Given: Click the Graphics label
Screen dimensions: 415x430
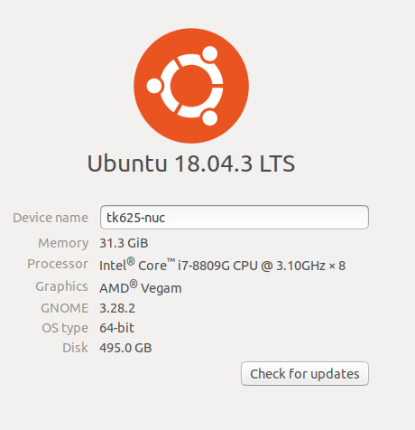Looking at the screenshot, I should (61, 286).
